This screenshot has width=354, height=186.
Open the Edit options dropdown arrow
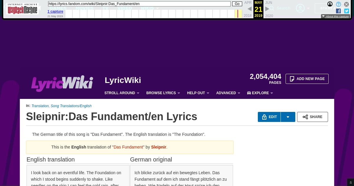click(288, 117)
